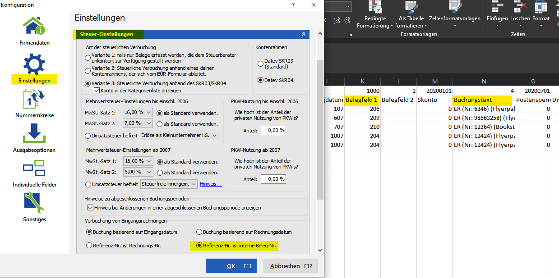Open the Firmendaten section in sidebar
The height and width of the screenshot is (278, 559).
coord(35,31)
